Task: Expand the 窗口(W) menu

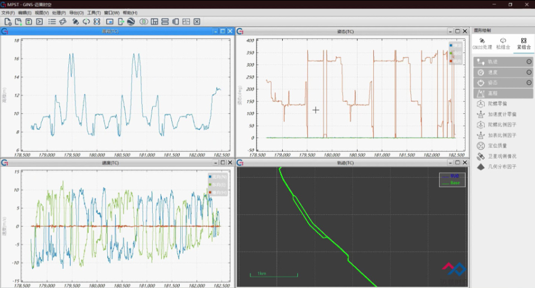Action: [111, 13]
